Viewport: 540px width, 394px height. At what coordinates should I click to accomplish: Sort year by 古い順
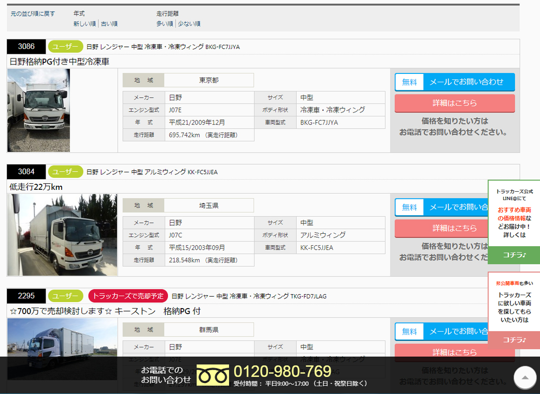[x=109, y=24]
